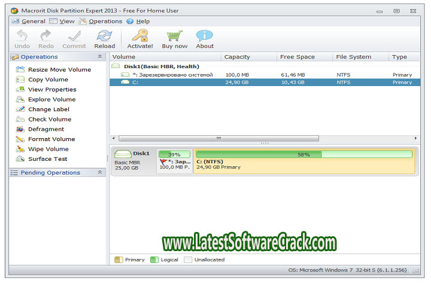Click the 61,46 MB free space cell
Viewport: 431px width, 287px height.
pos(293,75)
